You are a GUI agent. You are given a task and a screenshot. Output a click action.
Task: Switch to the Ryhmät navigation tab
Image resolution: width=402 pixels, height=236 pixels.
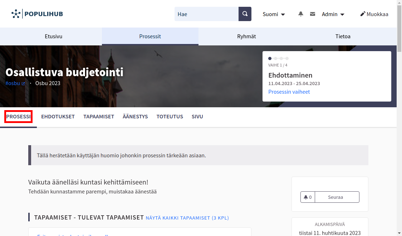pos(246,36)
